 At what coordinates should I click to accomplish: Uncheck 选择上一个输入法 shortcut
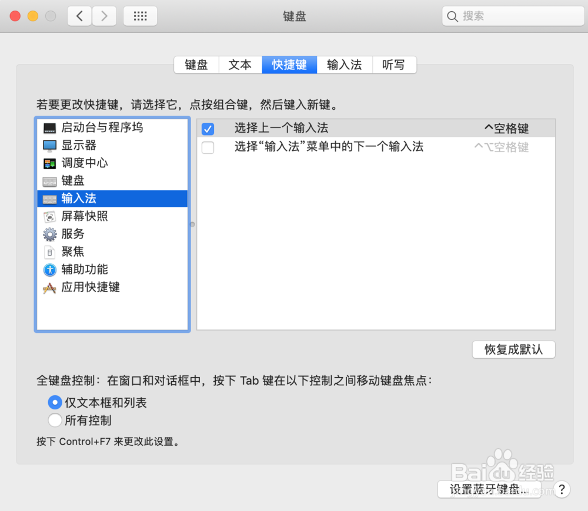[207, 129]
